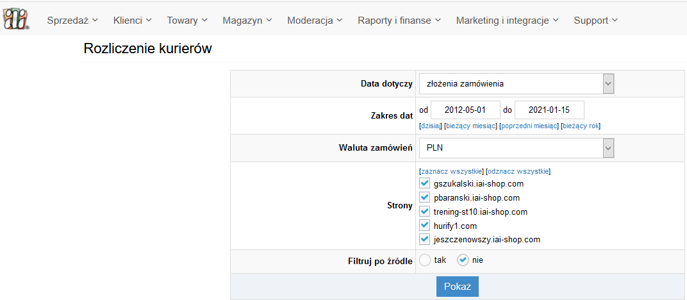Click the Strony label
The height and width of the screenshot is (300, 687).
pyautogui.click(x=400, y=206)
